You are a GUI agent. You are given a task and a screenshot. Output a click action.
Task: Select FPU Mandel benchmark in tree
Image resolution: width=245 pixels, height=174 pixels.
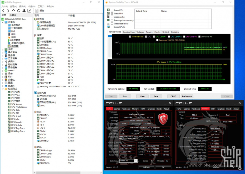click(x=17, y=122)
